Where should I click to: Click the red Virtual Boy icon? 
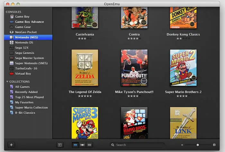tap(12, 73)
